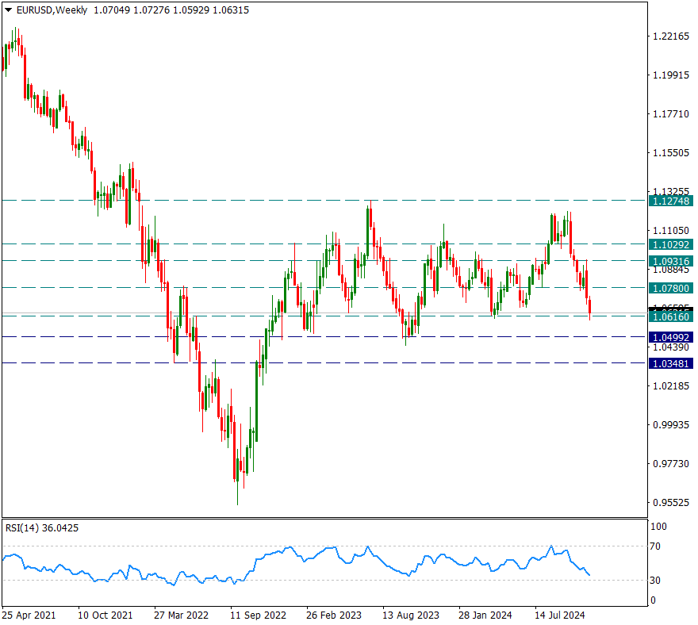Image resolution: width=698 pixels, height=625 pixels.
Task: Select the 14 Jul 2024 date label
Action: [x=561, y=615]
